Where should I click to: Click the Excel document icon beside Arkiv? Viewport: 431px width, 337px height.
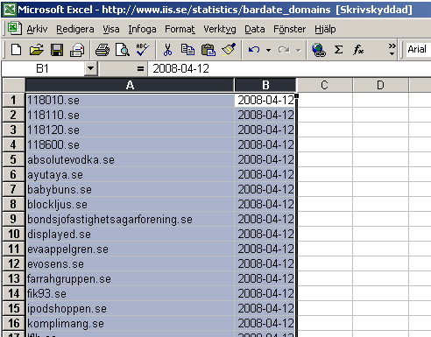pos(14,29)
